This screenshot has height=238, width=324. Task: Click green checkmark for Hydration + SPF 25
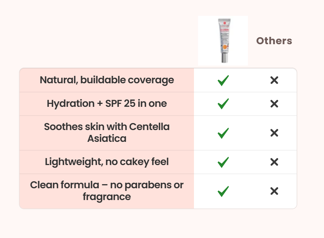coord(223,104)
